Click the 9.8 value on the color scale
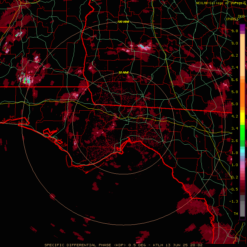 click(235, 31)
